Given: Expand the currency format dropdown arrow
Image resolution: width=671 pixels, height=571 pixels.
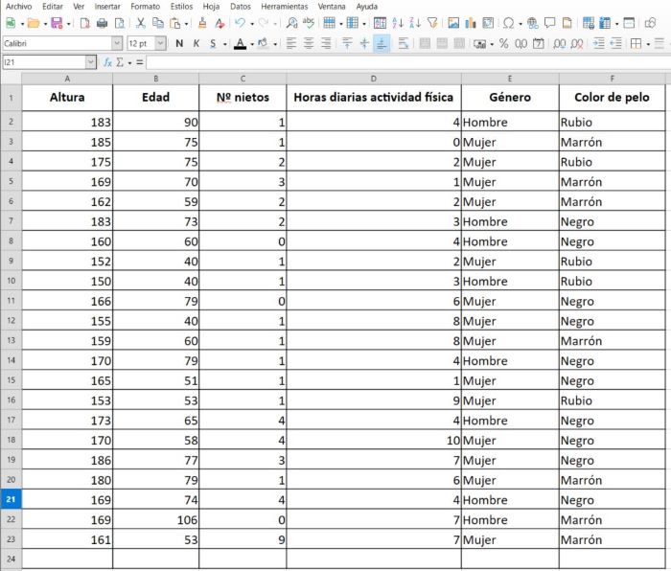Looking at the screenshot, I should click(492, 44).
